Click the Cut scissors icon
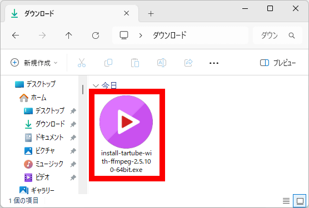309x208 pixels. tap(82, 63)
